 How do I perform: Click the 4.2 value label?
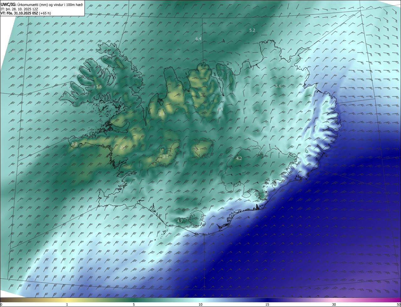(239, 159)
